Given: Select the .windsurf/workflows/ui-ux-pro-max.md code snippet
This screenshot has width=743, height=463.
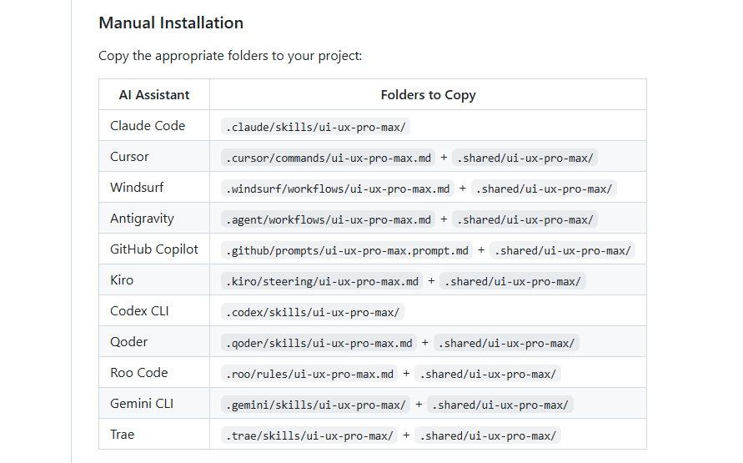Looking at the screenshot, I should pos(338,189).
